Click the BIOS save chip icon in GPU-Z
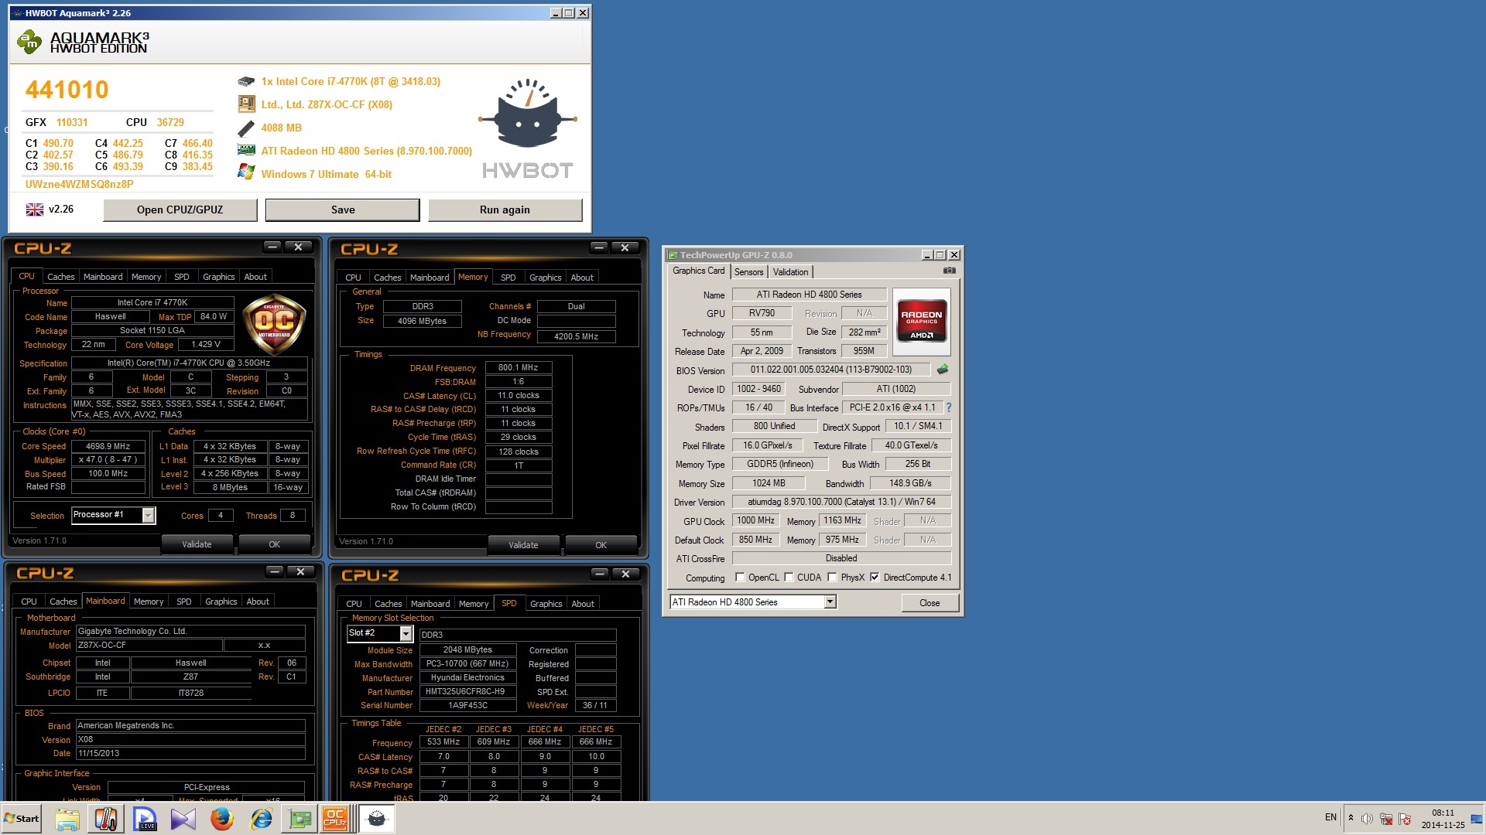1486x835 pixels. [943, 370]
